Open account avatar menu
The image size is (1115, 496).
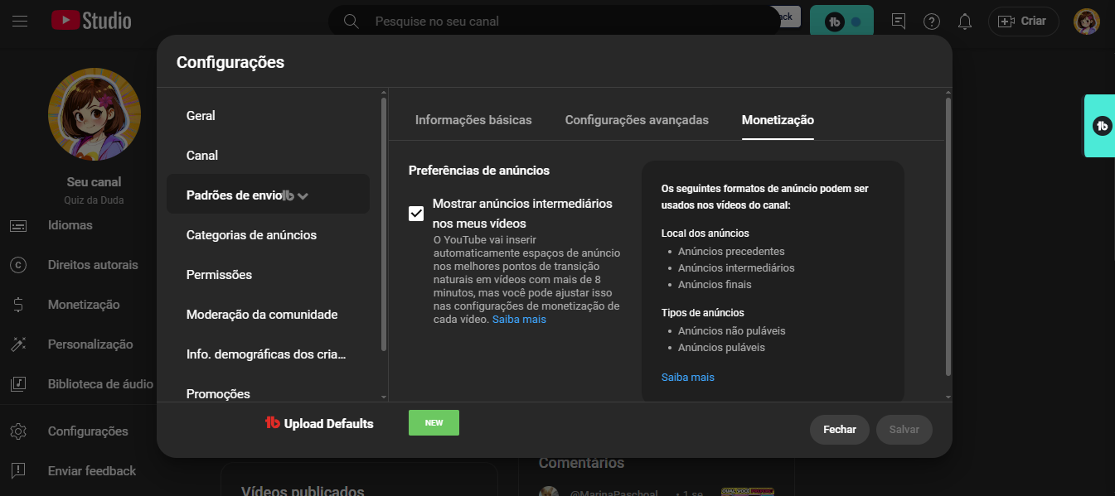[1086, 22]
